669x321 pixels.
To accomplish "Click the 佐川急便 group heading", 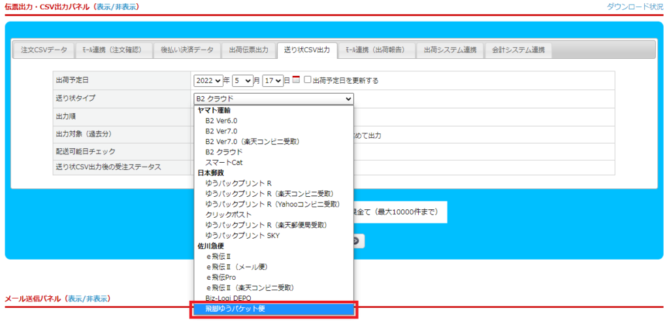I will [211, 246].
